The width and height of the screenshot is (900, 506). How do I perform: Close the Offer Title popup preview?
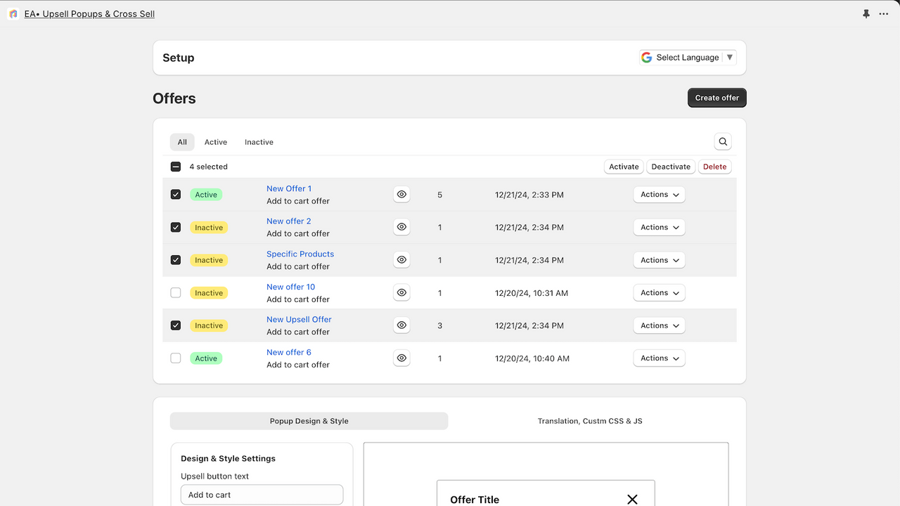click(632, 499)
